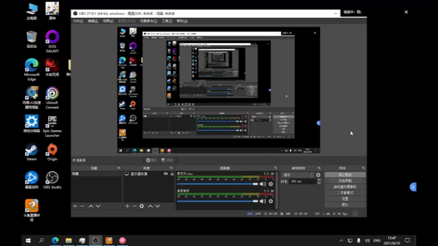This screenshot has height=246, width=438.
Task: Open the Steam desktop shortcut
Action: click(x=32, y=152)
